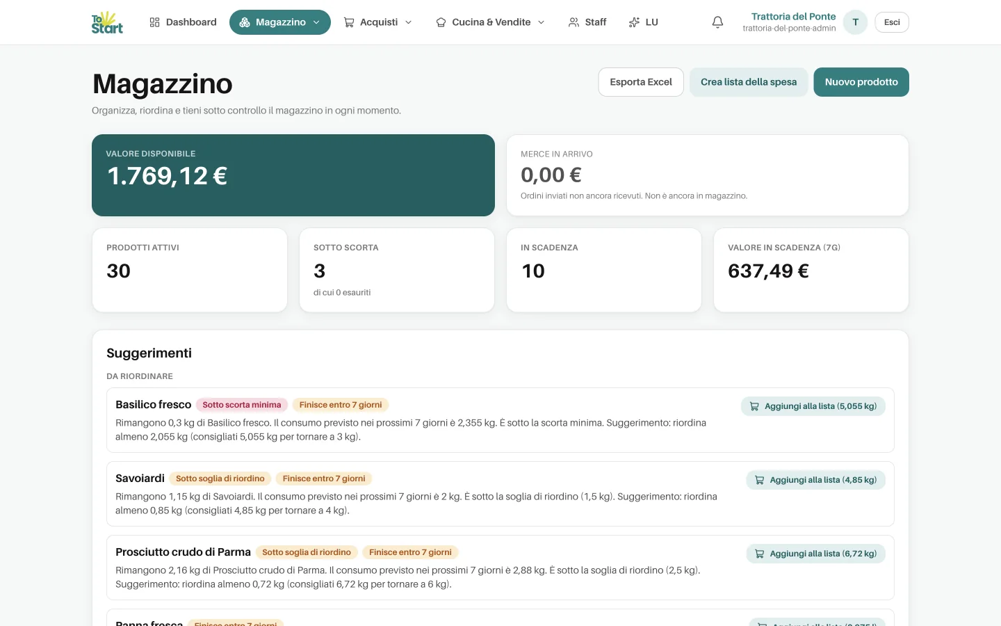This screenshot has width=1001, height=626.
Task: Click the Magazzino boxes icon
Action: click(x=245, y=22)
